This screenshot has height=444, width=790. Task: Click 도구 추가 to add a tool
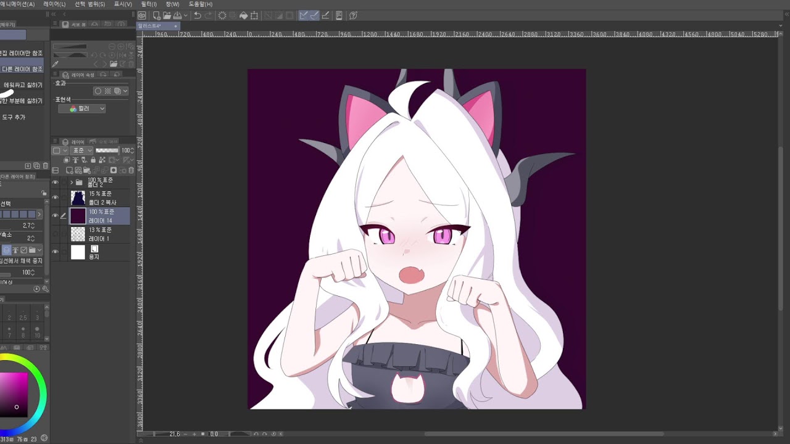coord(14,117)
